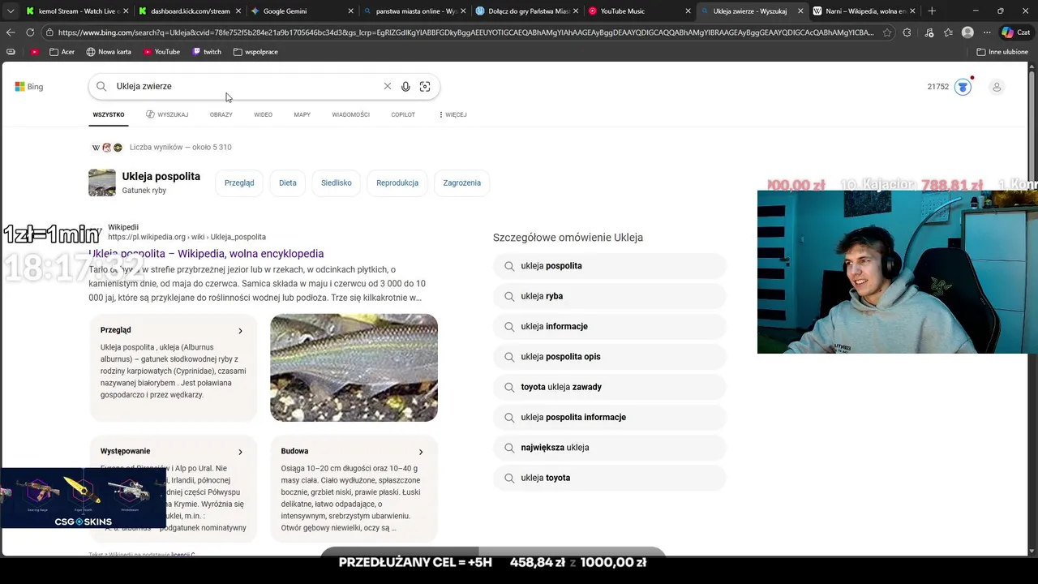Click the Bing account sign-in icon

[x=997, y=87]
